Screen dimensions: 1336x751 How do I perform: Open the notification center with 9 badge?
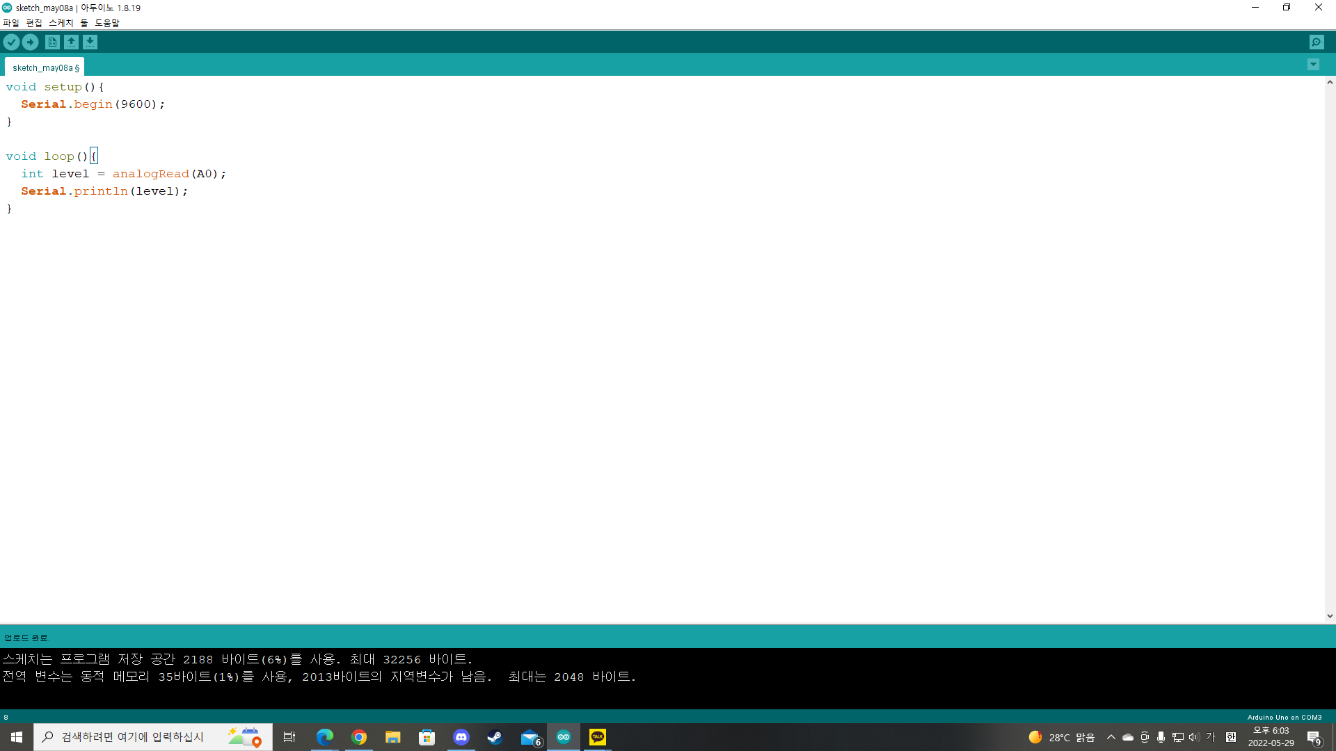tap(1314, 738)
